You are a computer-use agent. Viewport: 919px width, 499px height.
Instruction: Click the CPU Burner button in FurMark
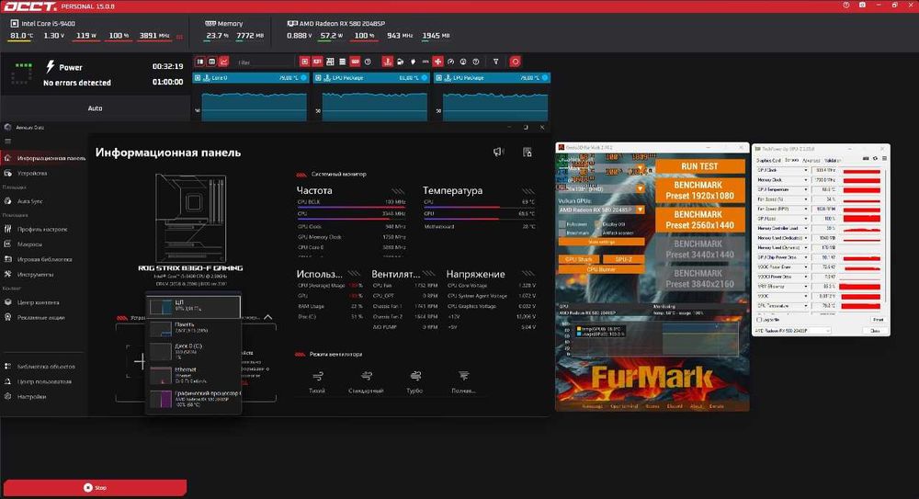(x=601, y=269)
